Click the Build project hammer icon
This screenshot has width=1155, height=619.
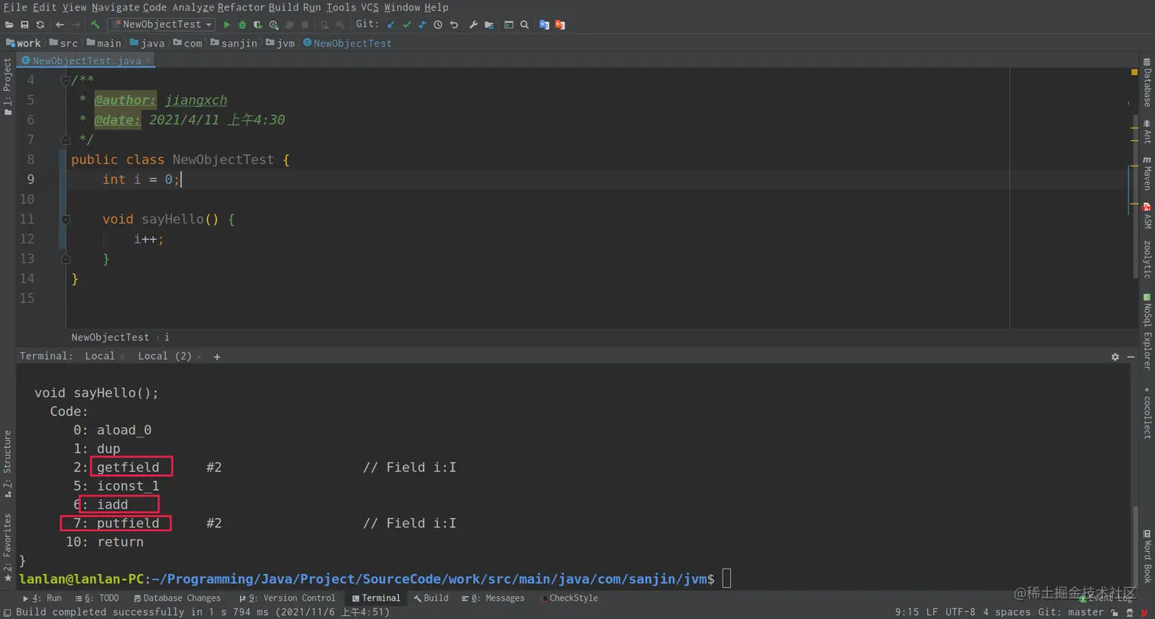pos(95,24)
